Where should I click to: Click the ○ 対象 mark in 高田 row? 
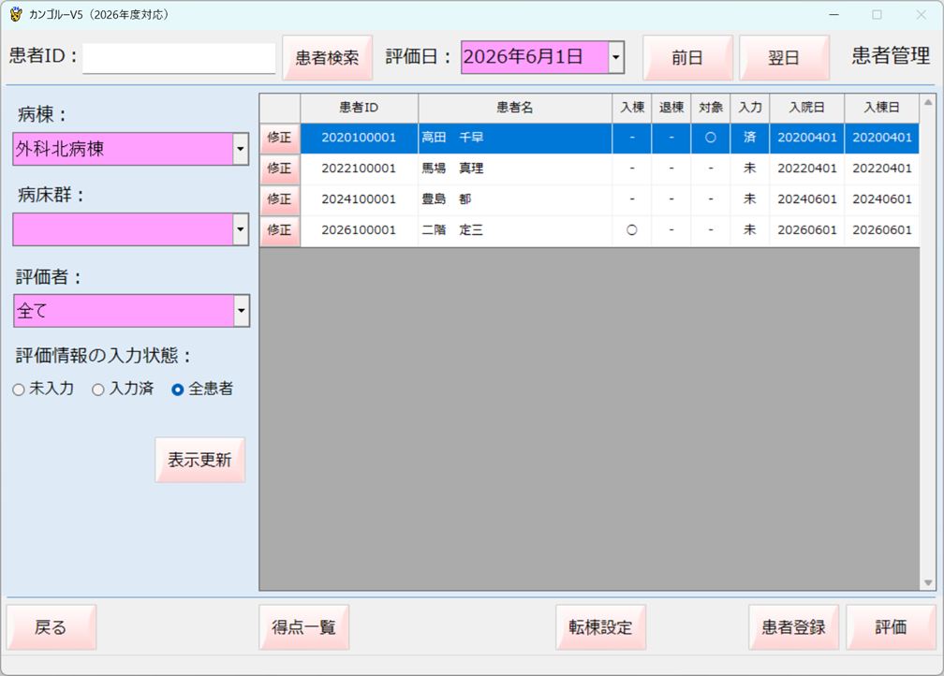pos(711,138)
